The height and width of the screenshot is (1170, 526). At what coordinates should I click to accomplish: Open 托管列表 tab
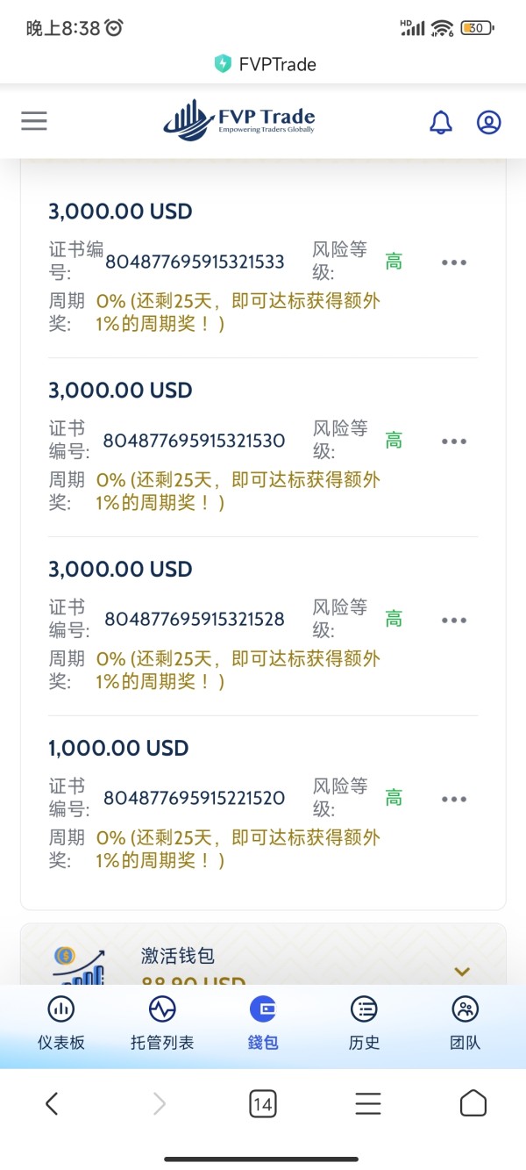pyautogui.click(x=162, y=1023)
